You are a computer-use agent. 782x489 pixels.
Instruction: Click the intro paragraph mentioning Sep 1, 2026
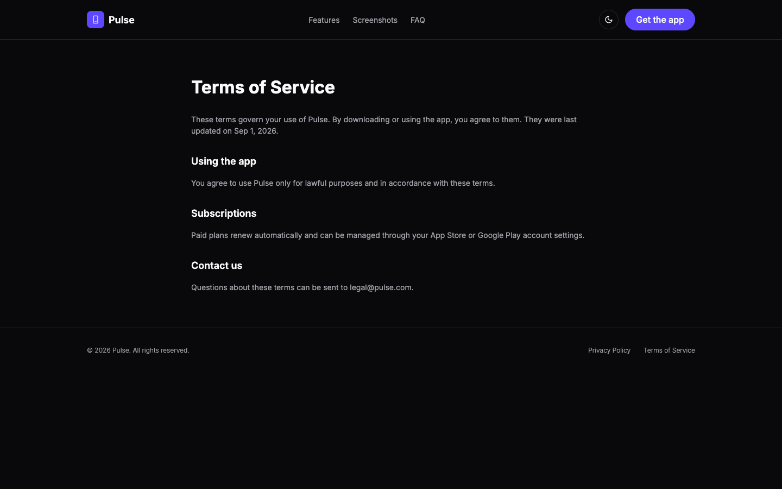384,125
